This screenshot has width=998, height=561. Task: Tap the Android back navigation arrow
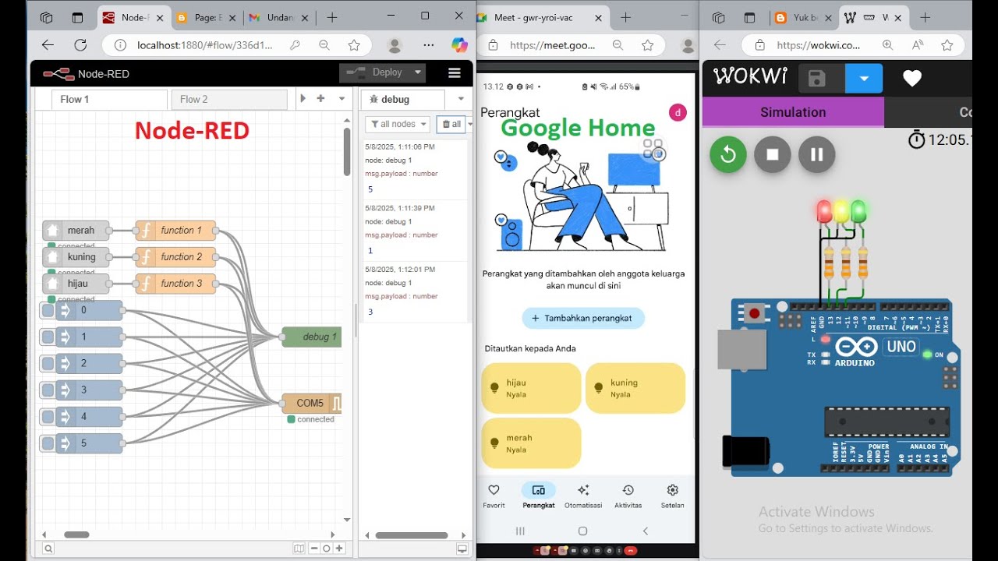645,531
